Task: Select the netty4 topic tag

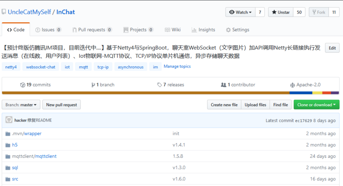Action: coord(11,67)
